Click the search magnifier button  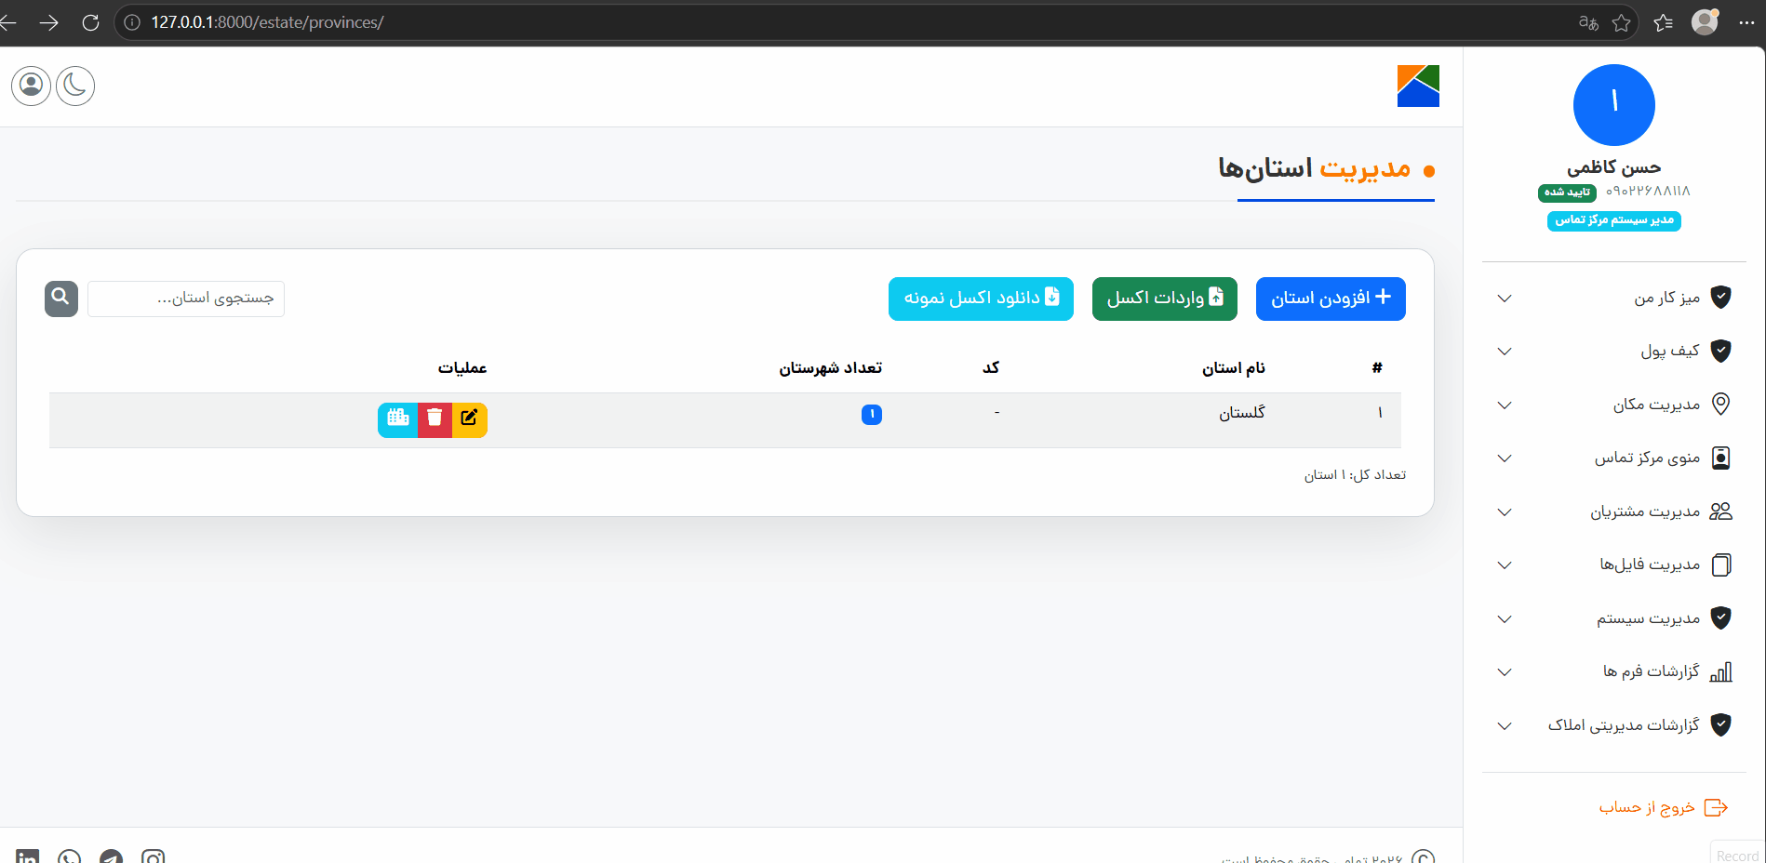pyautogui.click(x=61, y=299)
